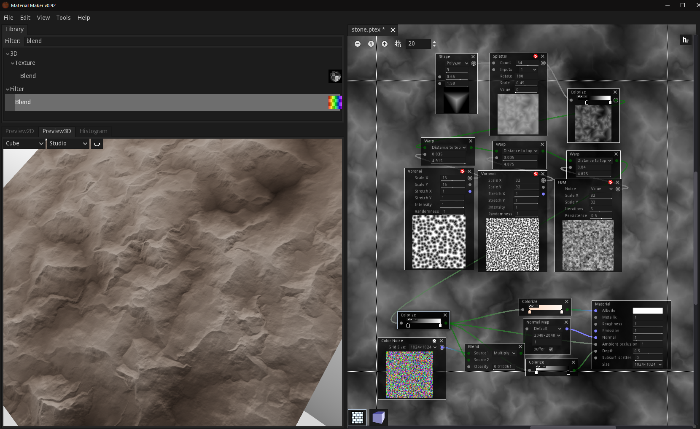Open the Studio environment dropdown
The image size is (700, 429).
coord(67,143)
